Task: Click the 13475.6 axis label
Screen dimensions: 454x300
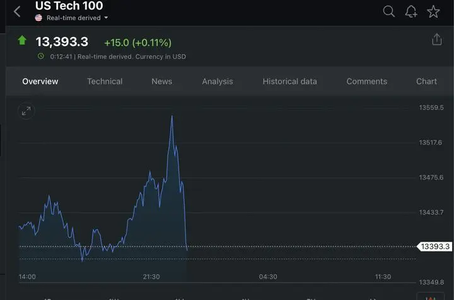Action: click(x=431, y=177)
